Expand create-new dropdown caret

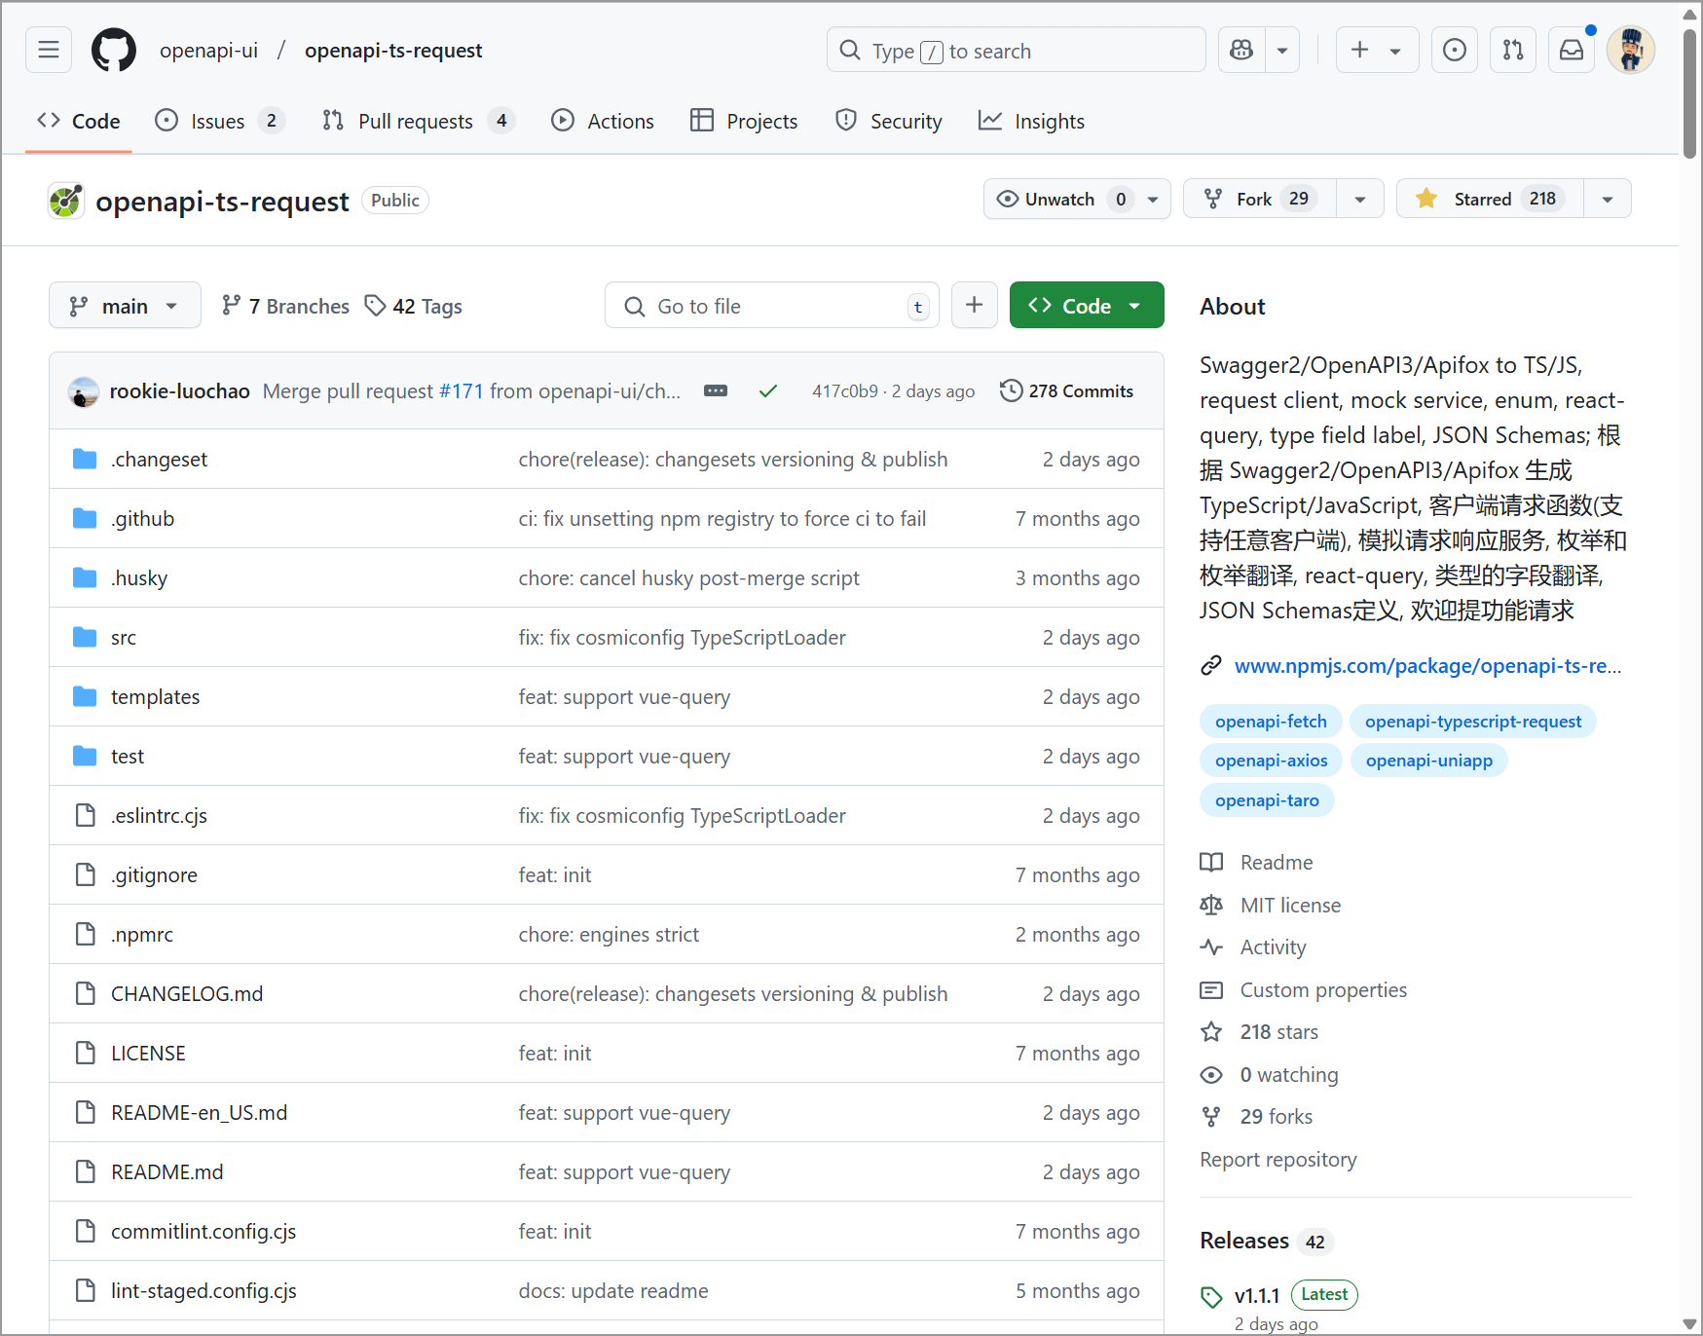pos(1395,50)
